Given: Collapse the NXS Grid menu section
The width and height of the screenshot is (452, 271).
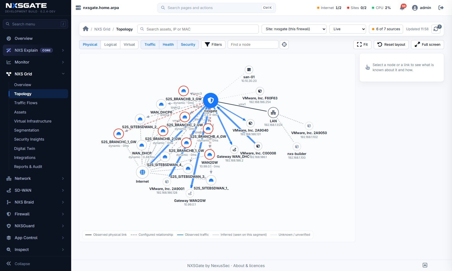Looking at the screenshot, I should pos(36,74).
